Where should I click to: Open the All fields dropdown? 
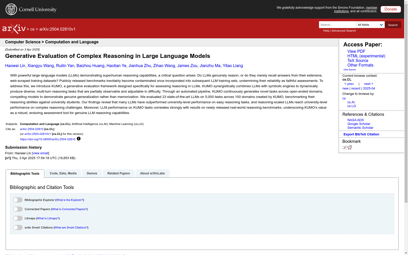coord(370,25)
